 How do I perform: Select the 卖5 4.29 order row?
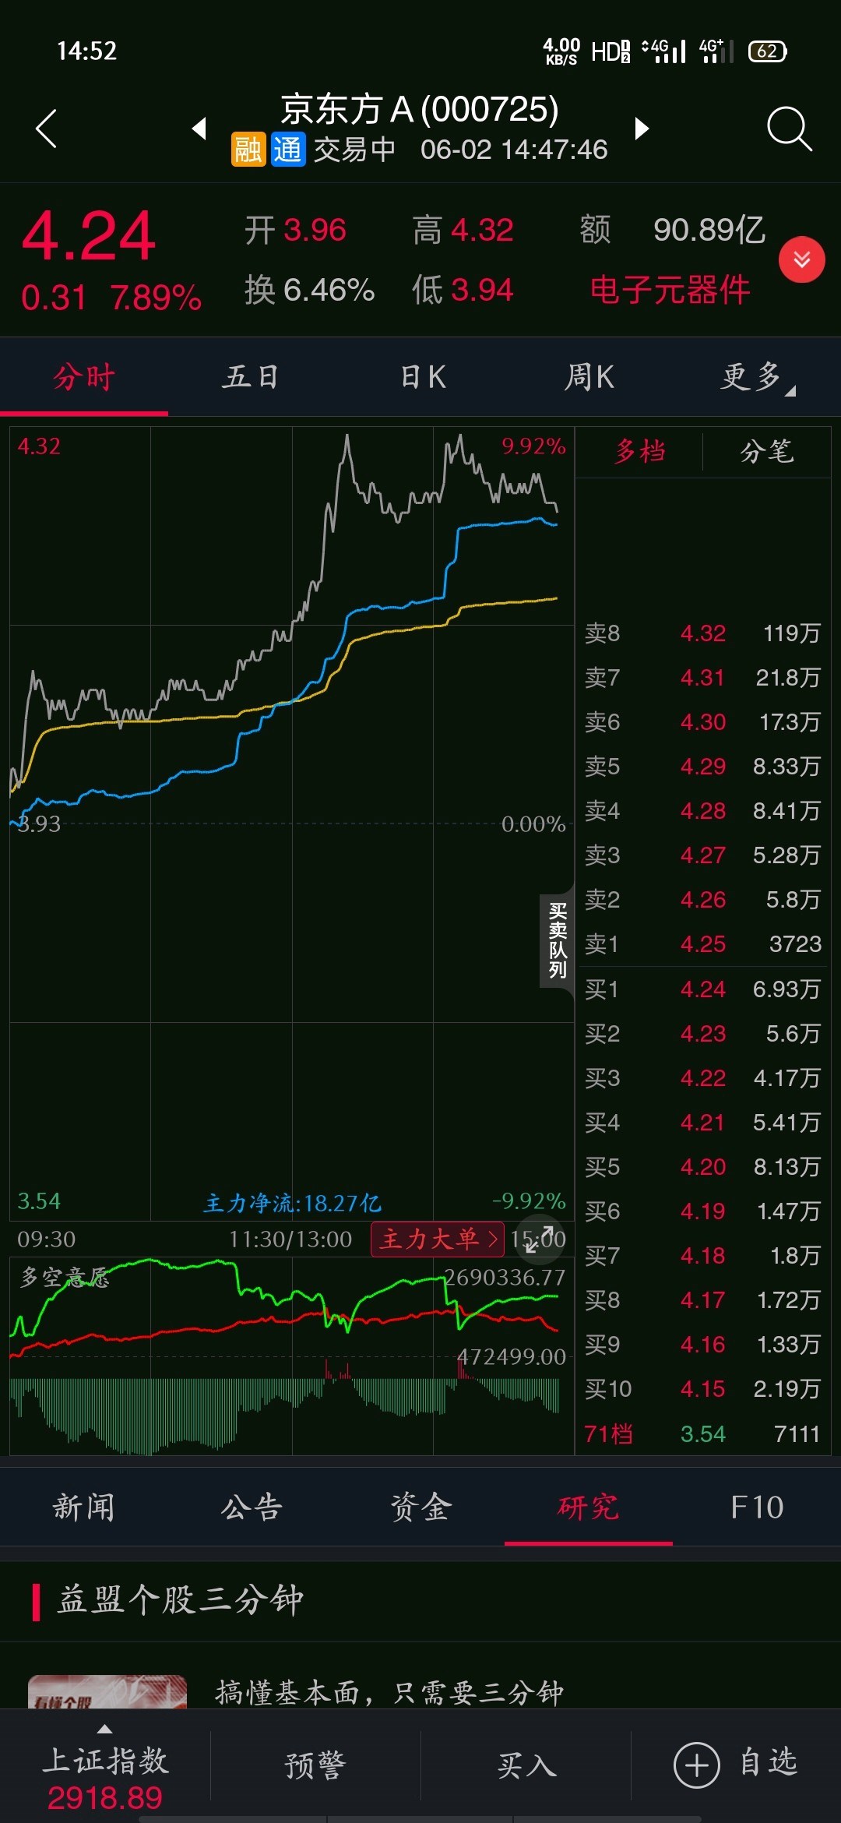[703, 767]
